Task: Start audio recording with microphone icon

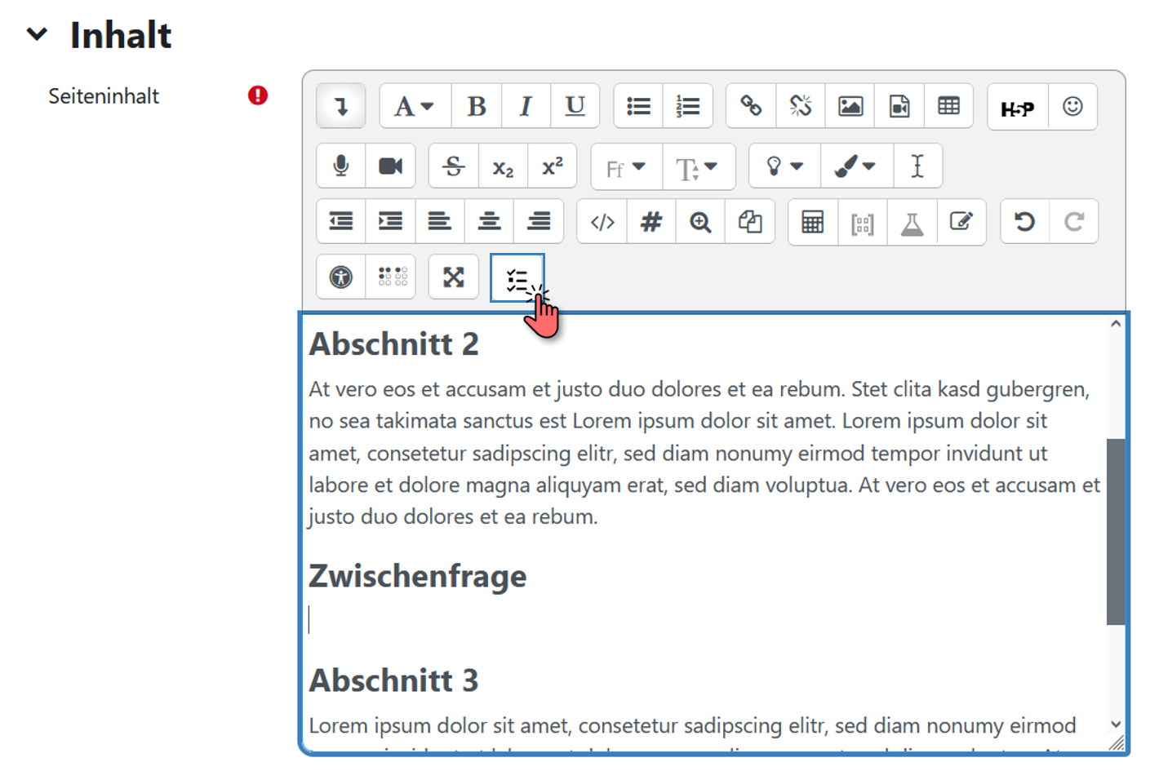Action: (x=341, y=166)
